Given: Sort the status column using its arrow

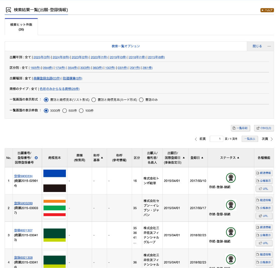Looking at the screenshot, I should coord(238,158).
